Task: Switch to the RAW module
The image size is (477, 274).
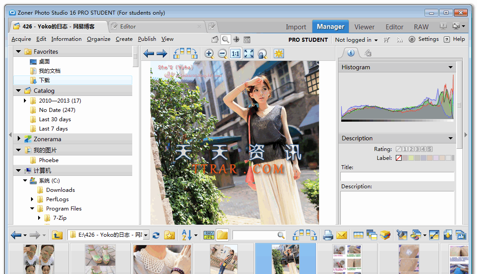Action: [x=421, y=27]
